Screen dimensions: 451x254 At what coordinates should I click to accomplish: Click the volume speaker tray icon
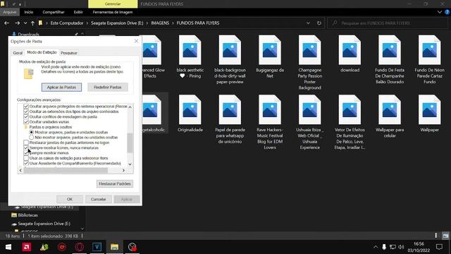tap(401, 247)
